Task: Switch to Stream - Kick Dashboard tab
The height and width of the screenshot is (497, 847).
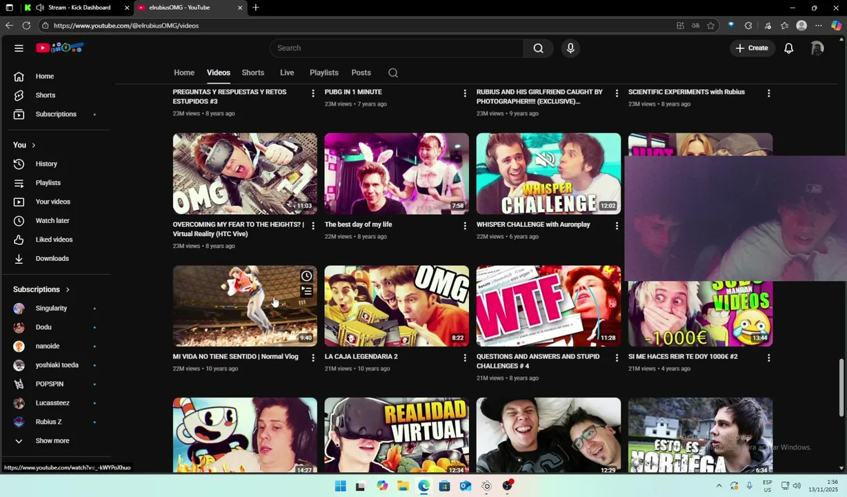Action: coord(76,8)
